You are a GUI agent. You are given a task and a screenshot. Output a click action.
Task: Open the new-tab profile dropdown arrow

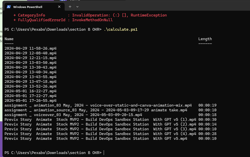click(77, 7)
